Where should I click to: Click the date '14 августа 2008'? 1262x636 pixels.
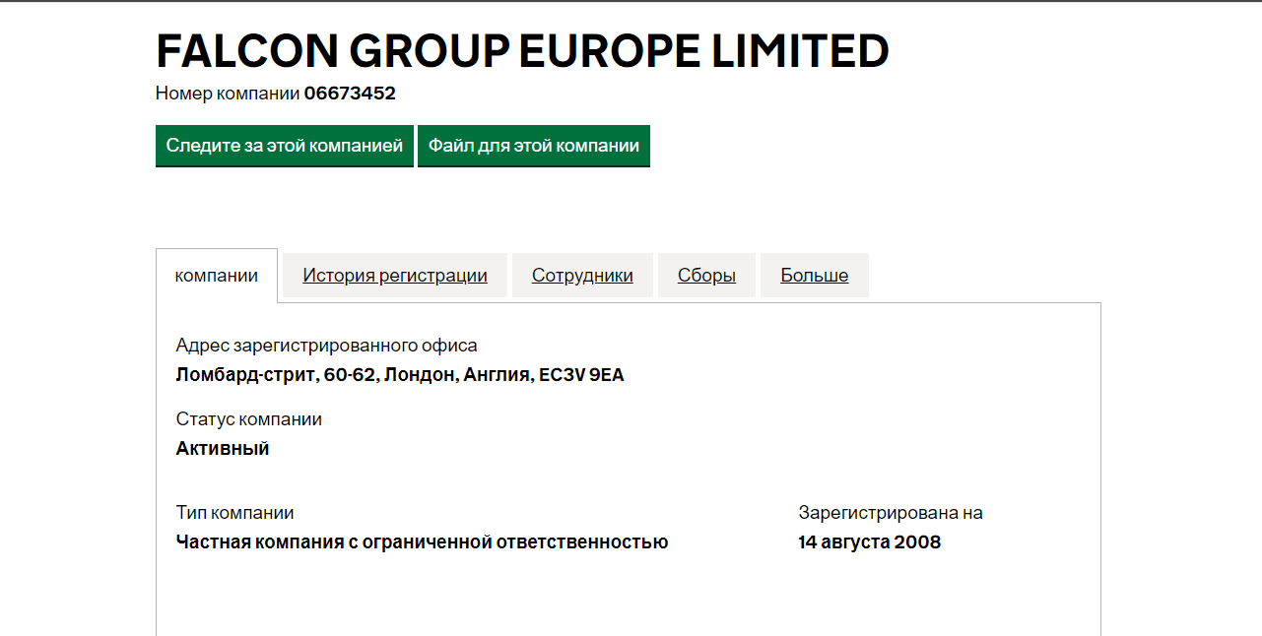click(x=869, y=542)
